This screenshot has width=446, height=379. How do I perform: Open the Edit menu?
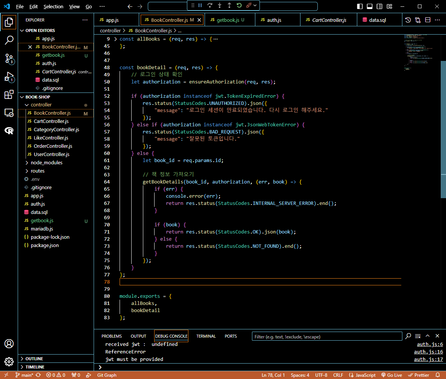point(33,6)
